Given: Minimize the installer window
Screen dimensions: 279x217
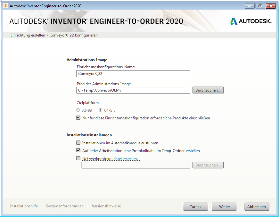Looking at the screenshot, I should point(250,6).
